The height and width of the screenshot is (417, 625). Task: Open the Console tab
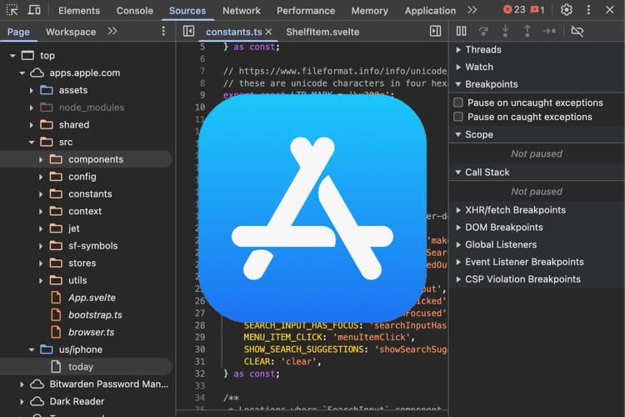click(134, 11)
